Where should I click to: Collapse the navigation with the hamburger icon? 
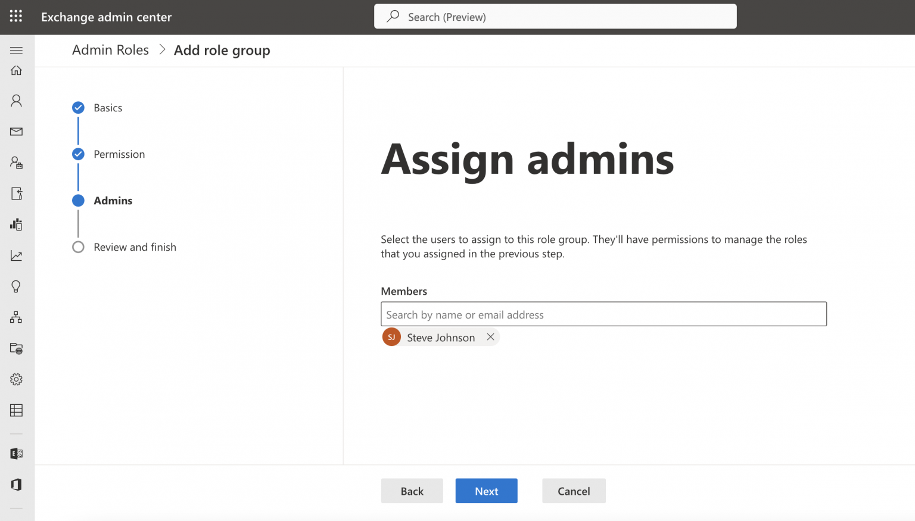point(16,50)
